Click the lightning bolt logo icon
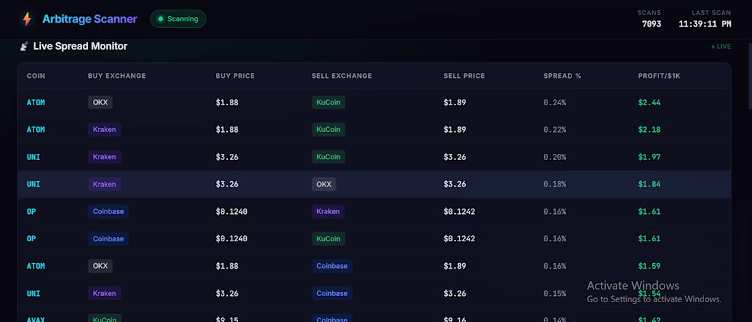 [x=27, y=19]
